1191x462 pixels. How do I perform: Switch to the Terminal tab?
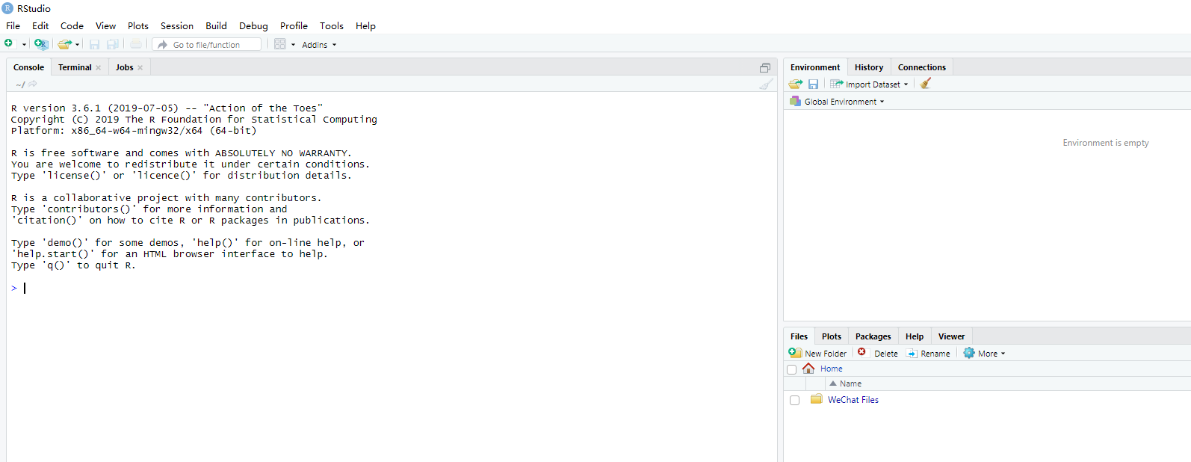pyautogui.click(x=75, y=67)
